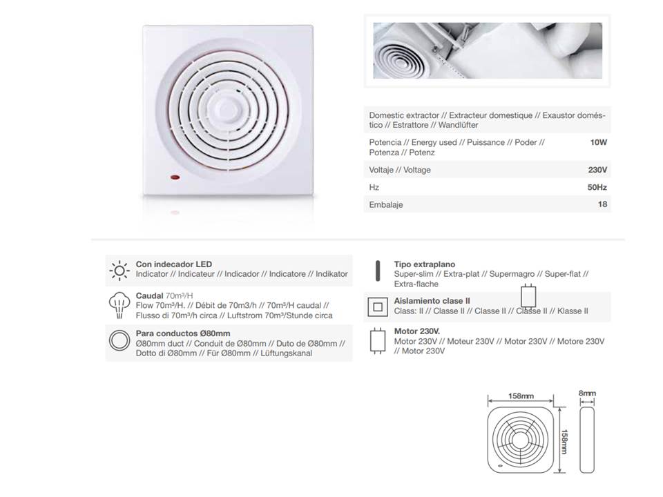Click the motor 230V icon
This screenshot has height=497, width=663.
378,341
